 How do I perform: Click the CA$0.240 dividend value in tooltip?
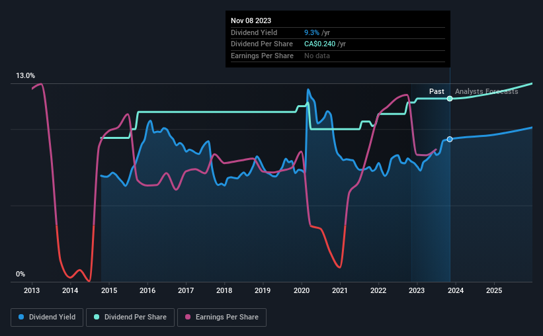click(x=319, y=44)
